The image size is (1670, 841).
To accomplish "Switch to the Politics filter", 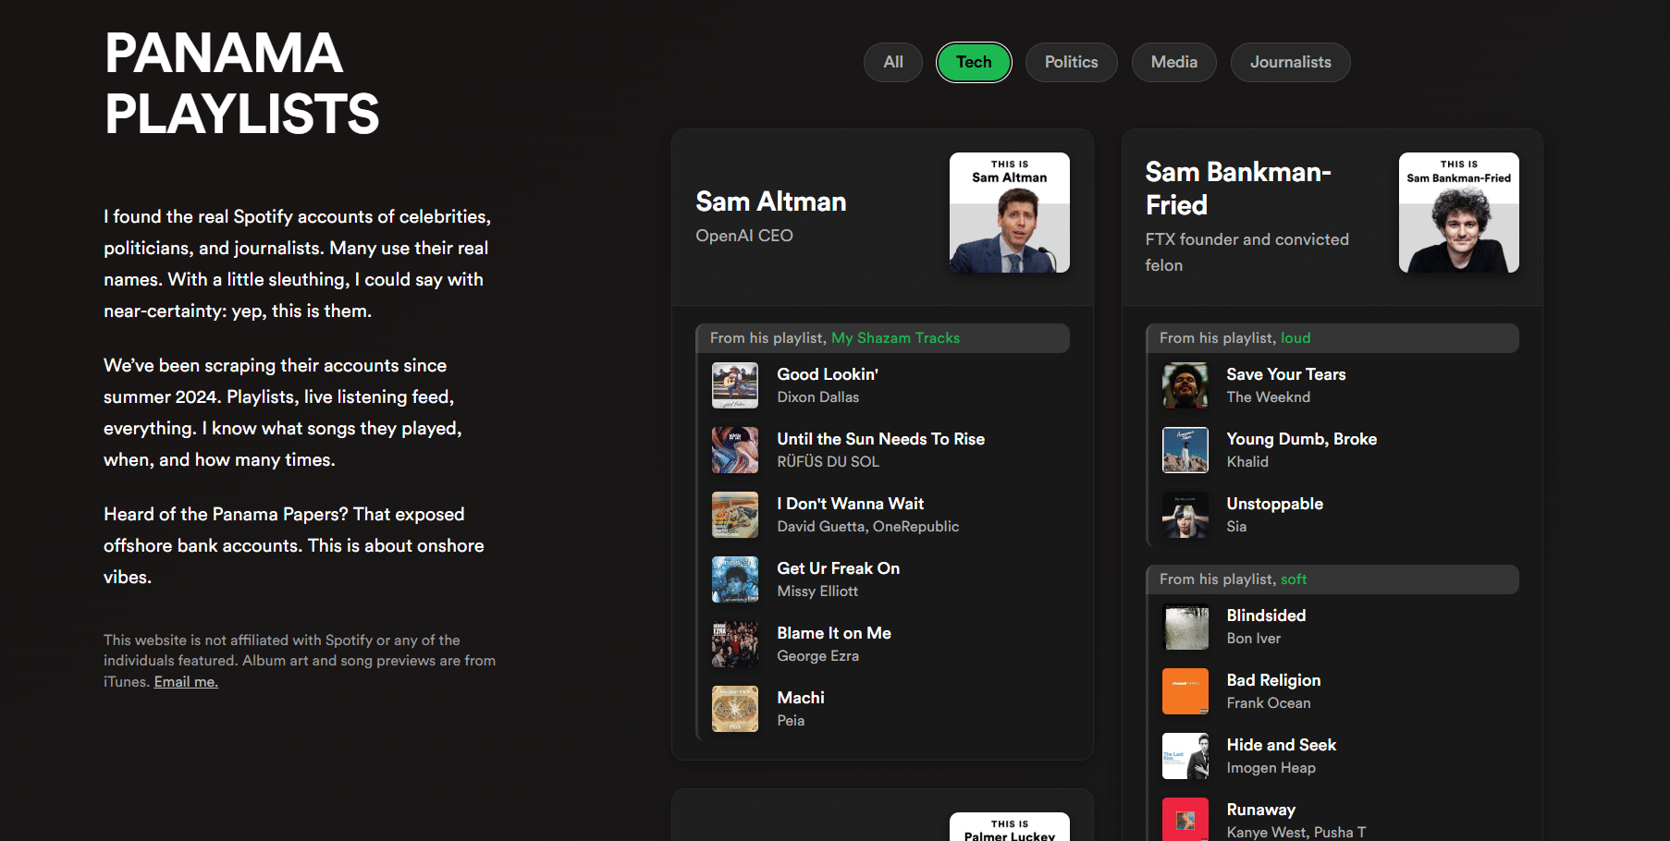I will [x=1071, y=62].
